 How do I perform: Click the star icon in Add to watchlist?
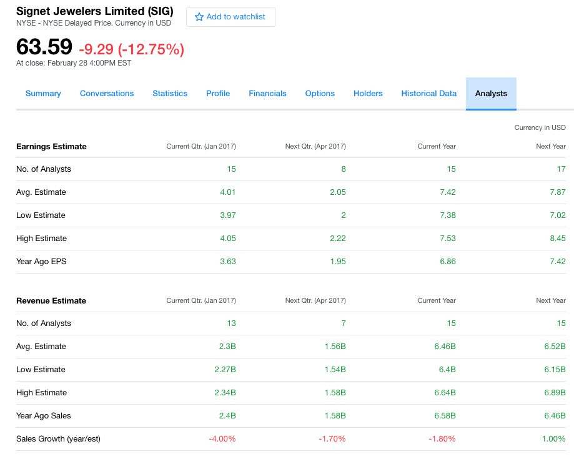click(x=199, y=17)
